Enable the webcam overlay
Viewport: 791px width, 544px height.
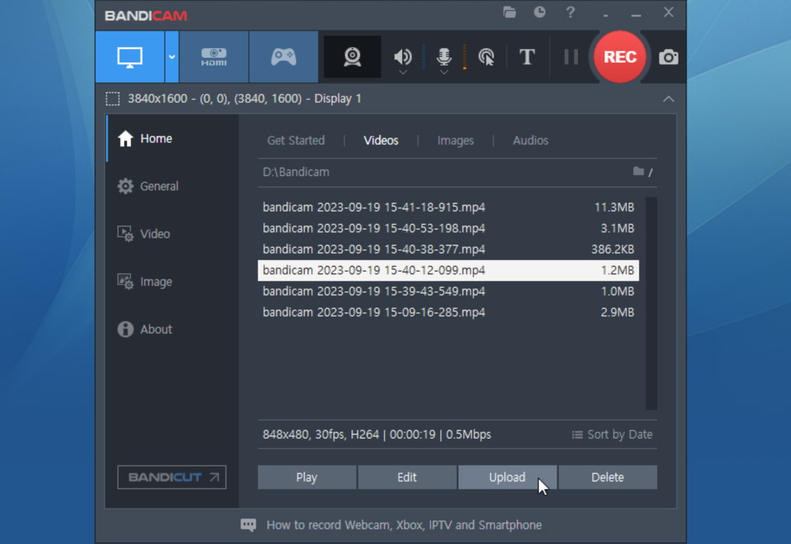point(352,57)
